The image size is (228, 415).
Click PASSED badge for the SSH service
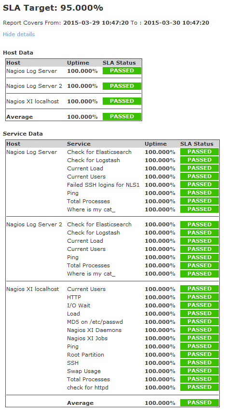point(200,362)
